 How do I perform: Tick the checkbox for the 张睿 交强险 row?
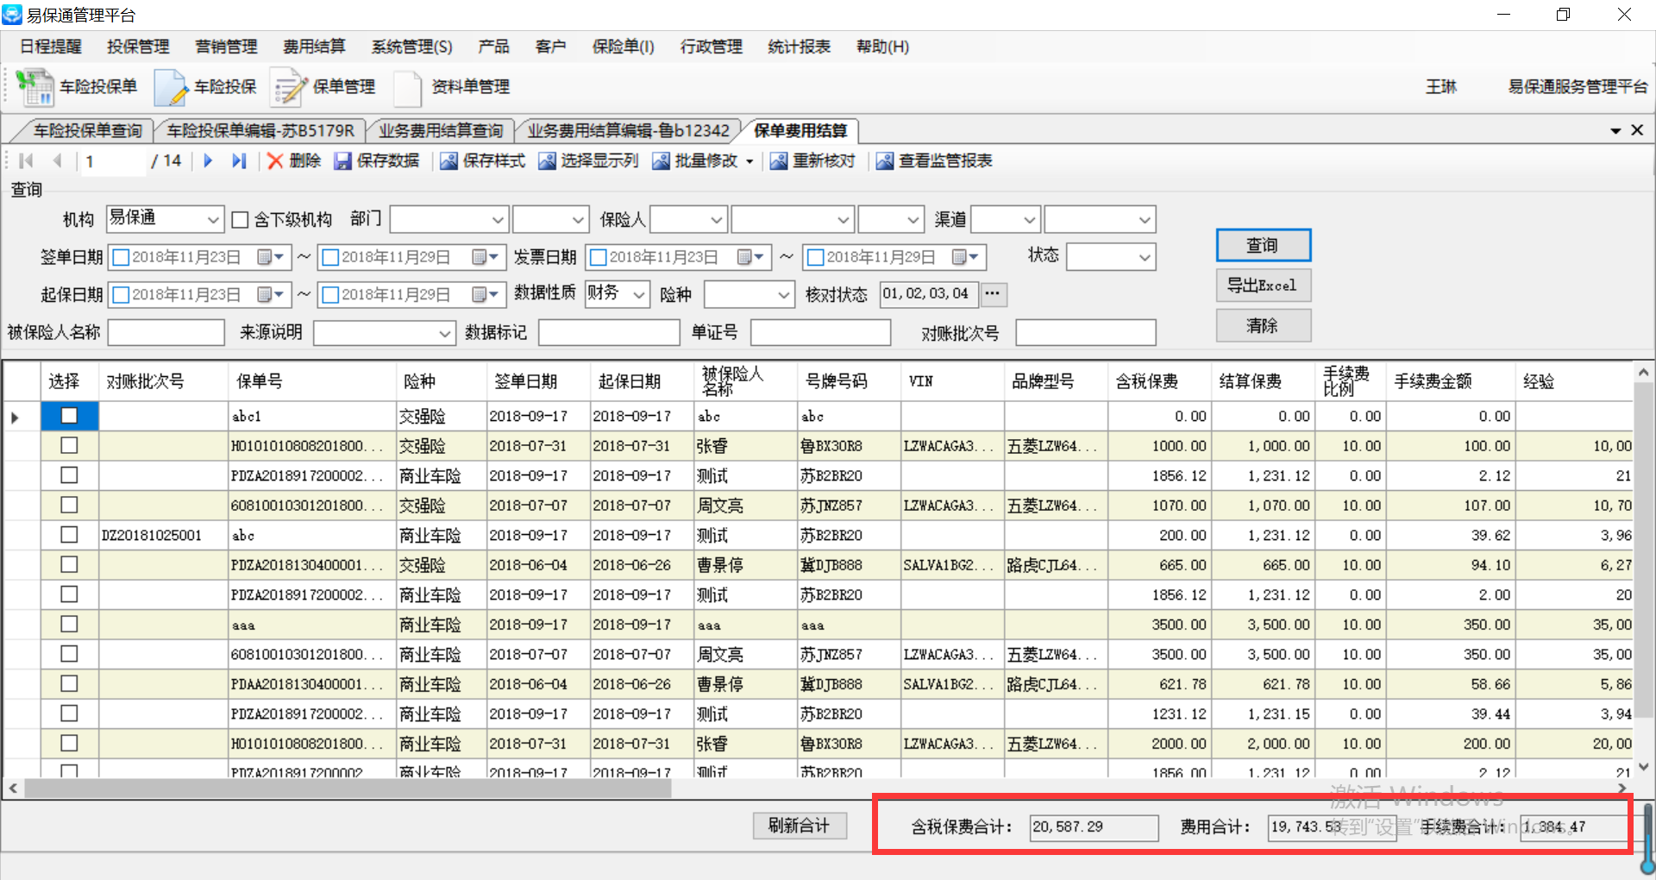coord(69,446)
